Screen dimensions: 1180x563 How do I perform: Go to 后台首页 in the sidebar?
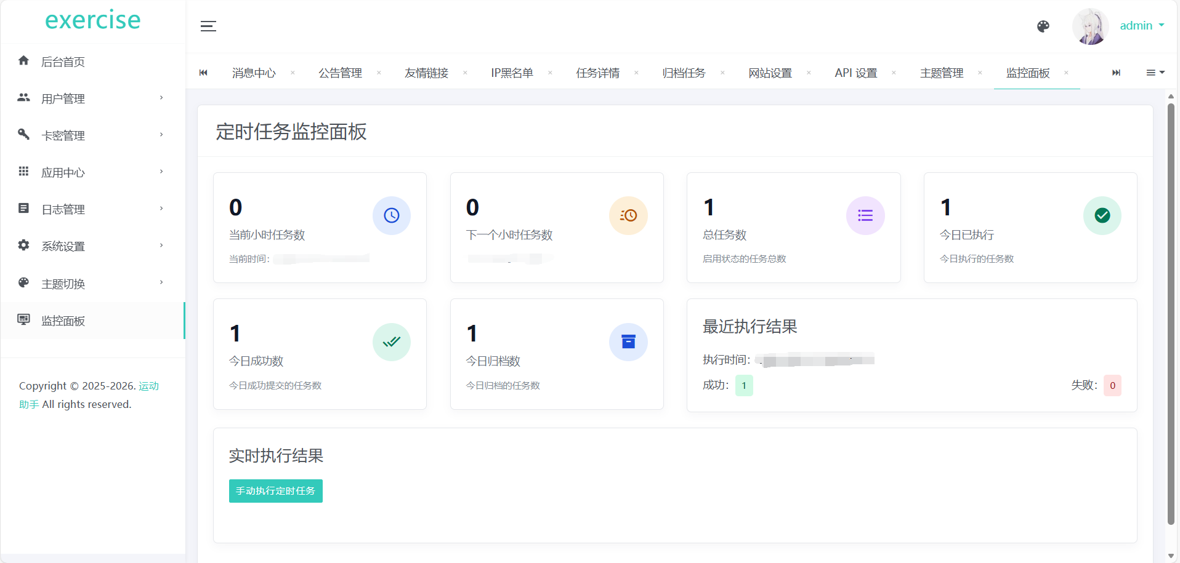[63, 62]
